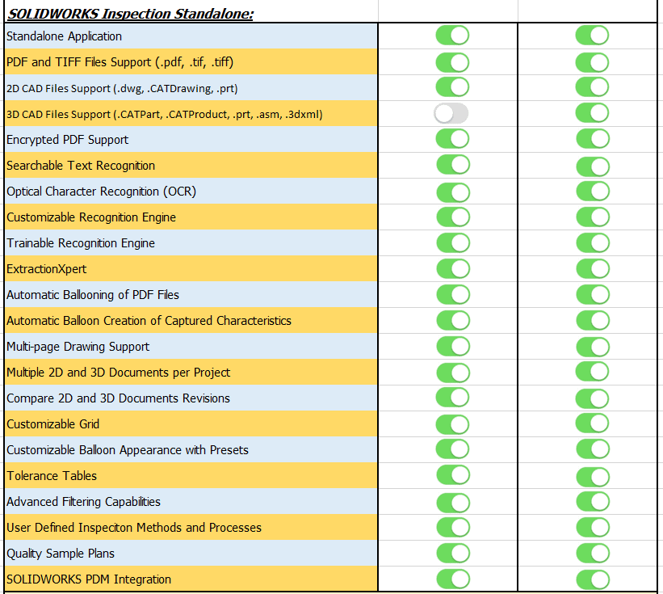This screenshot has width=663, height=594.
Task: Toggle second-column switch for Multiple 2D and 3D Documents
Action: 593,372
